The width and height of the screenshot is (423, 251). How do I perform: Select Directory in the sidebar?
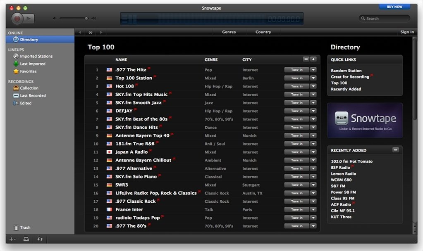[40, 39]
